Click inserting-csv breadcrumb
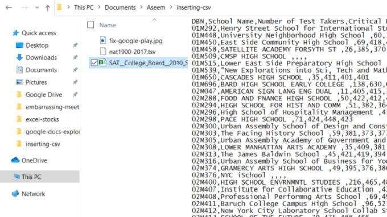The width and height of the screenshot is (387, 217). pos(193,7)
